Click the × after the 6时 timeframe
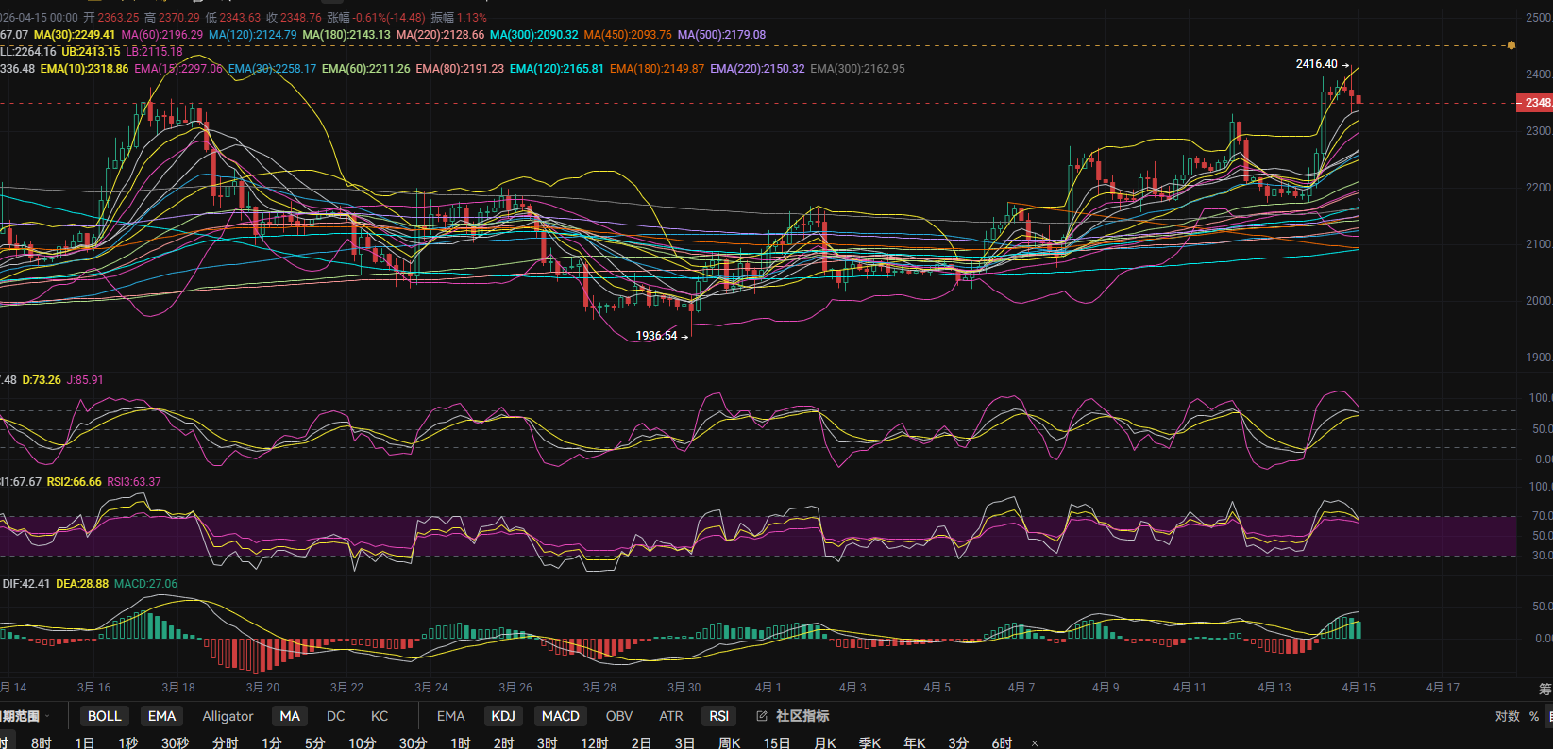 click(1035, 743)
